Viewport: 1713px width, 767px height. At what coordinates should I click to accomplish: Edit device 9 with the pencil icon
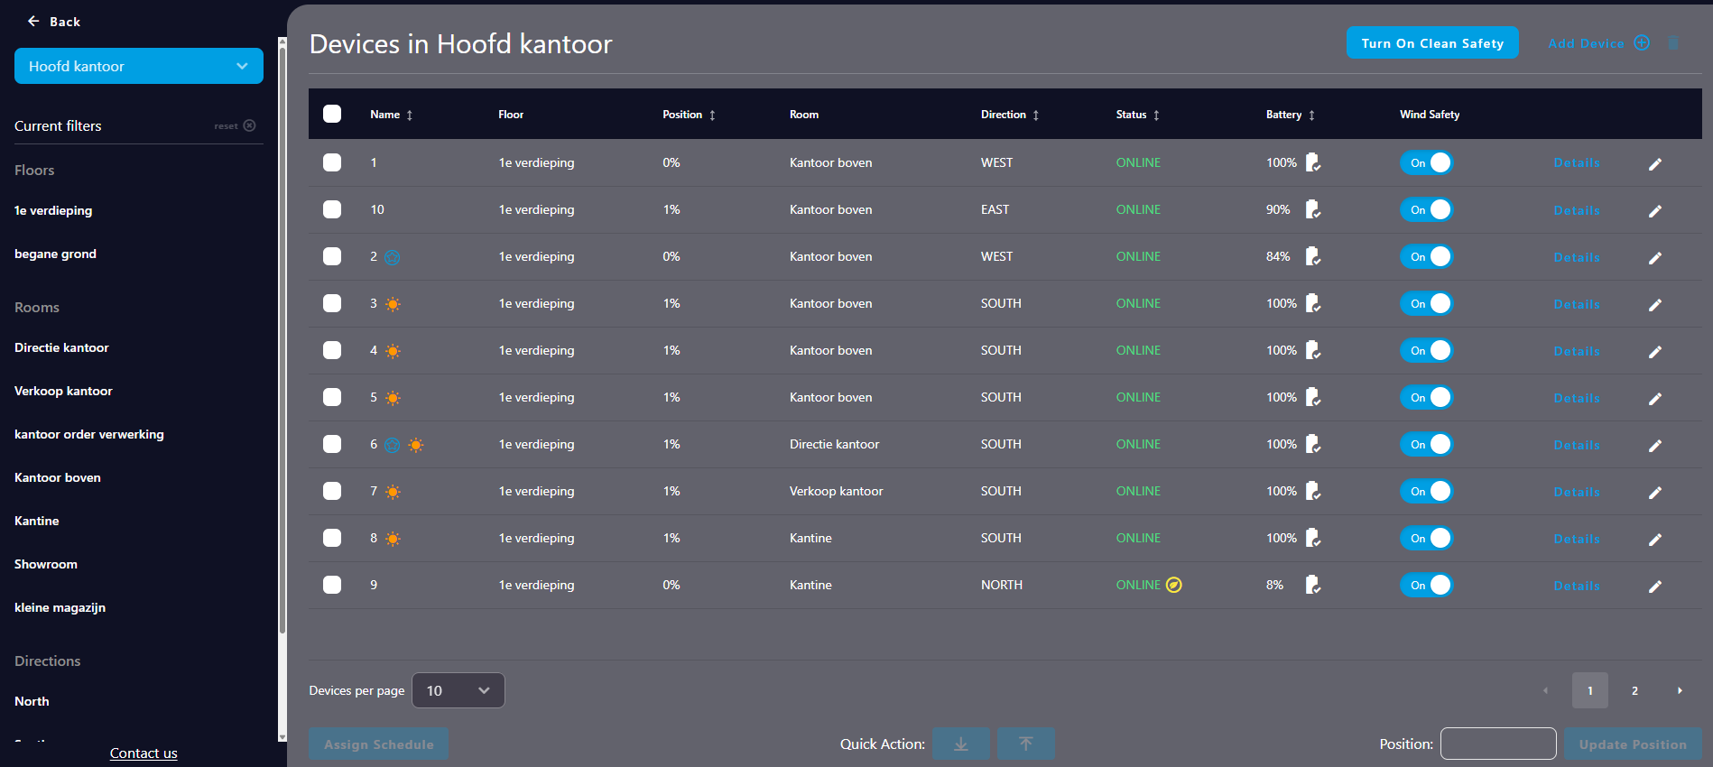click(x=1655, y=586)
